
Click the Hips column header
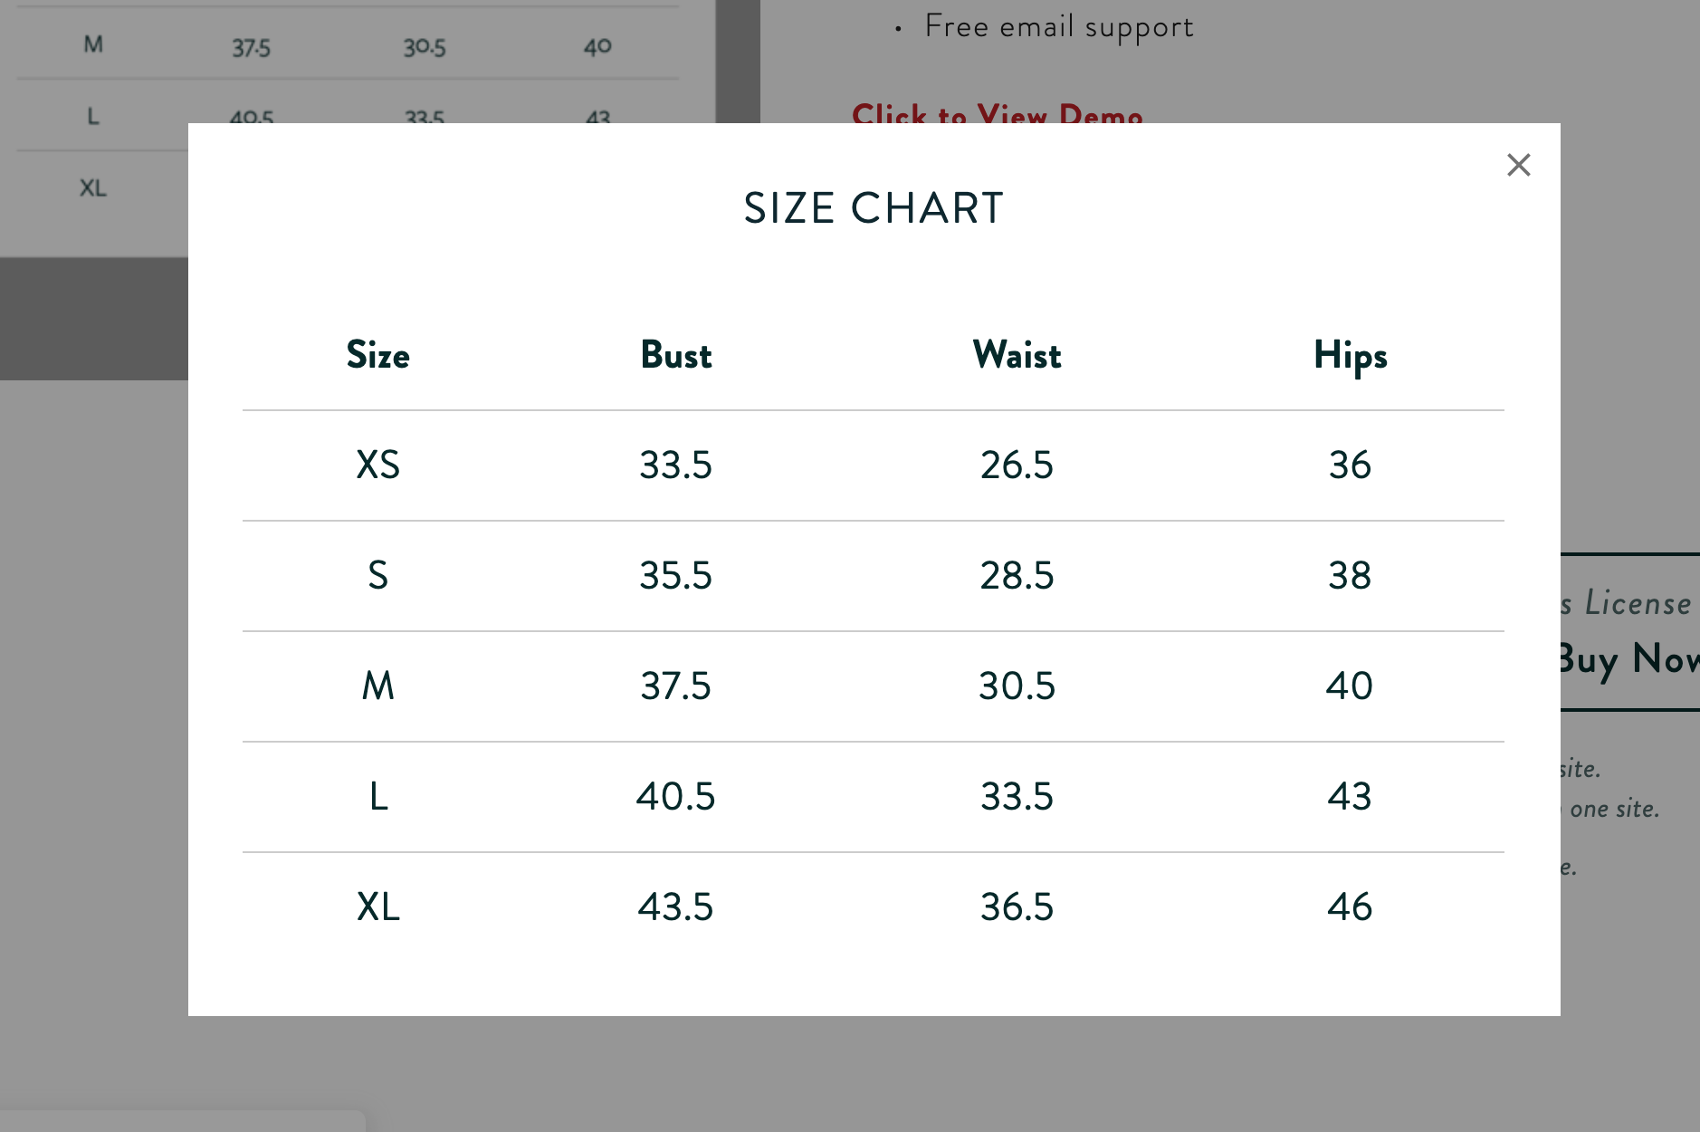click(1350, 355)
